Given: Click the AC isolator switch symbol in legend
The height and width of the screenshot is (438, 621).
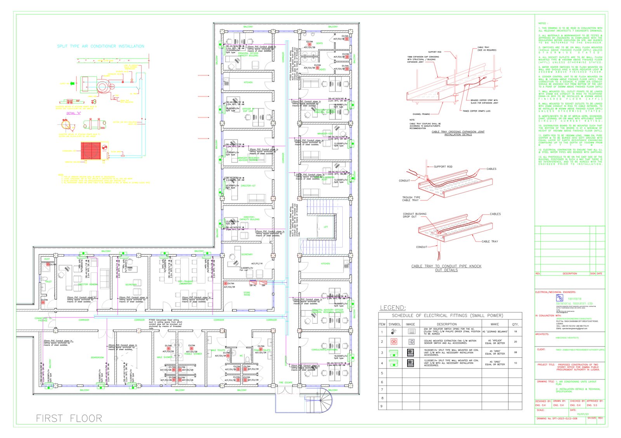Looking at the screenshot, I should [394, 331].
